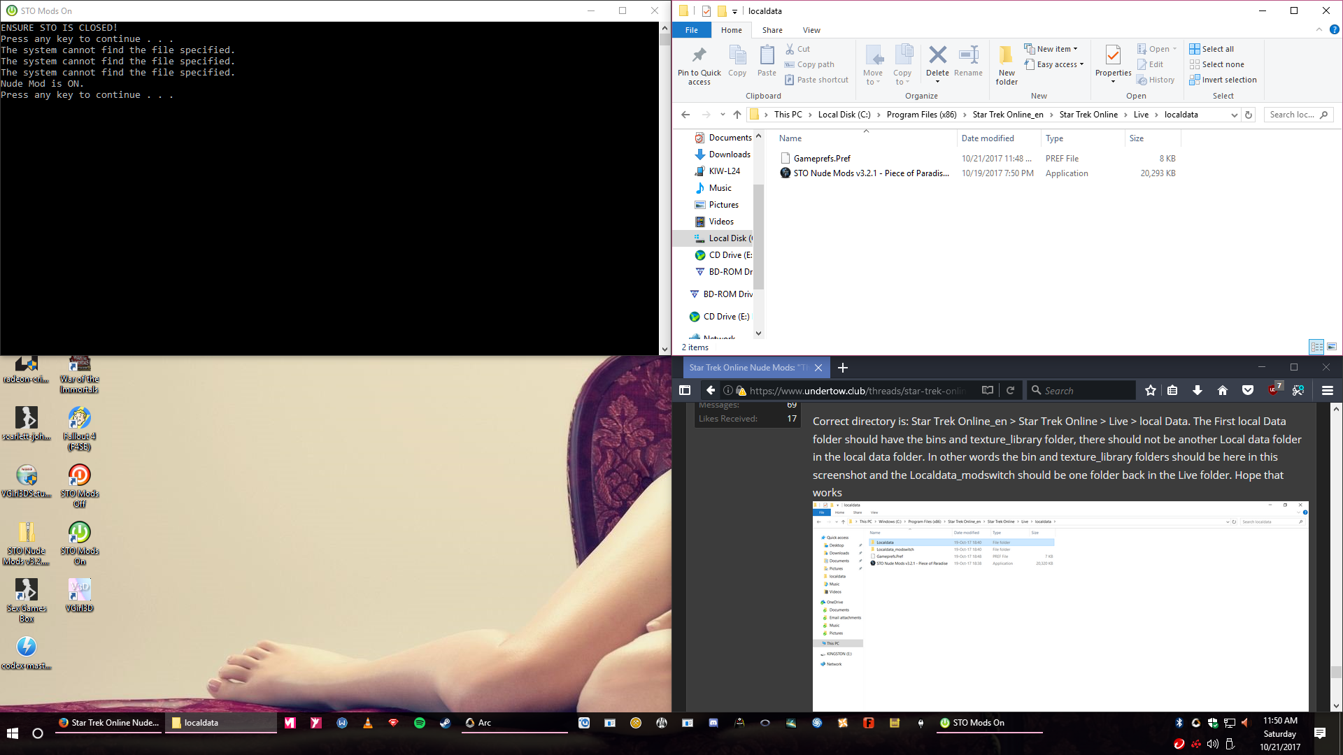Click Select all button

tap(1217, 49)
